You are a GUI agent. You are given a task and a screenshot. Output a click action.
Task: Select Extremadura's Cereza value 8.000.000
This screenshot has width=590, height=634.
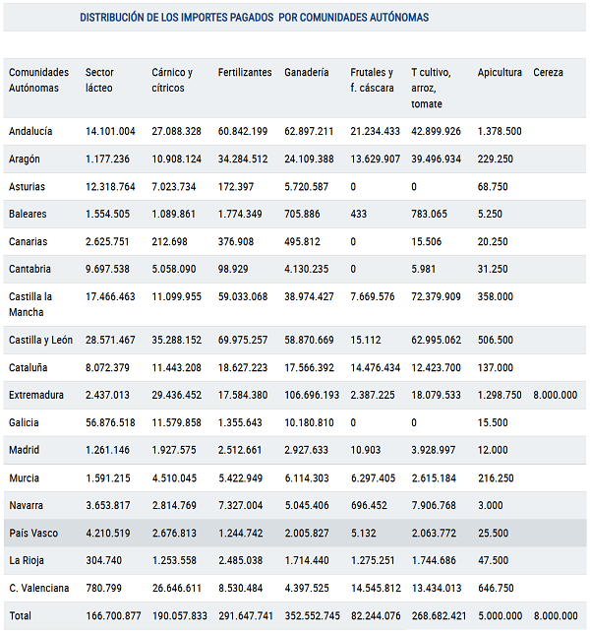555,395
